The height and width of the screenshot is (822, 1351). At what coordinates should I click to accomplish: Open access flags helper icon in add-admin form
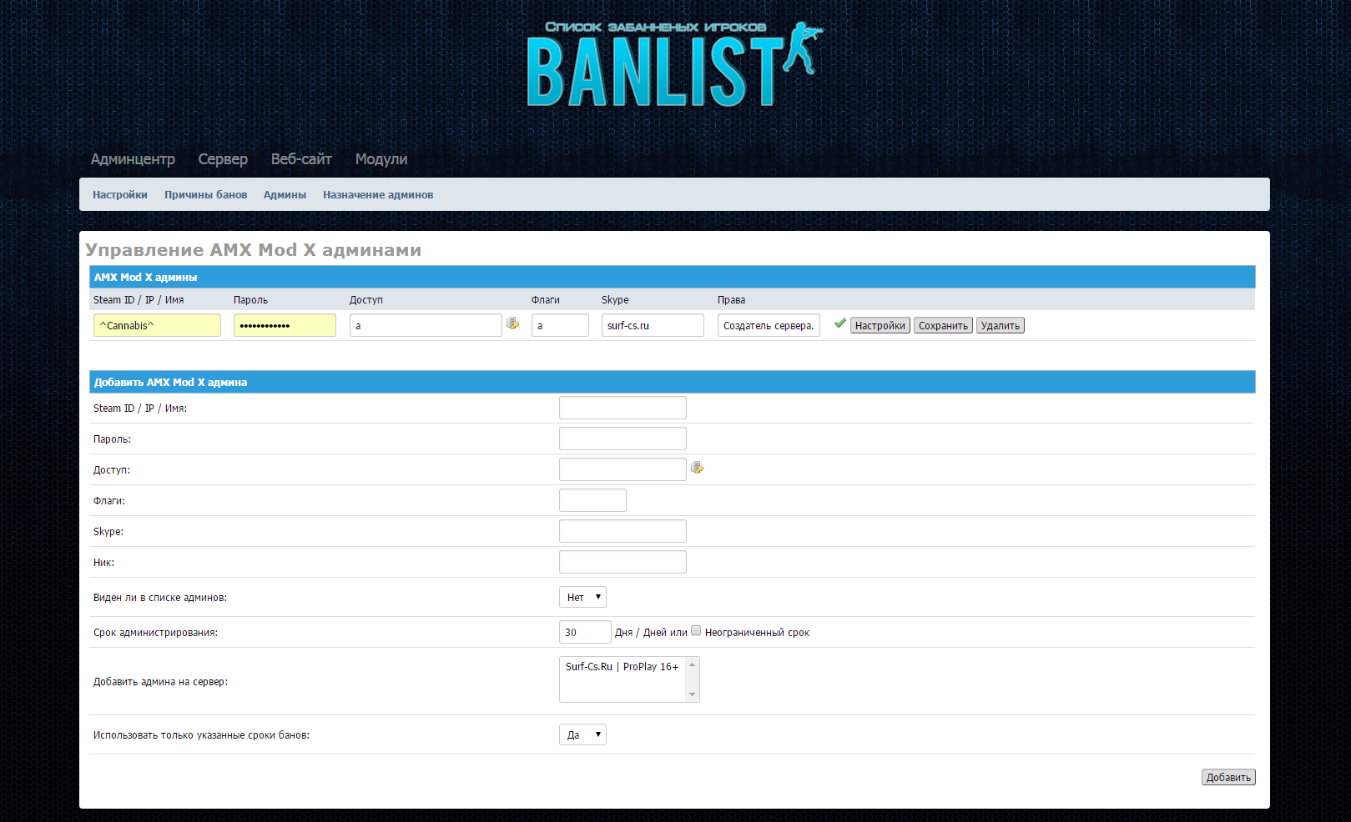pos(698,468)
